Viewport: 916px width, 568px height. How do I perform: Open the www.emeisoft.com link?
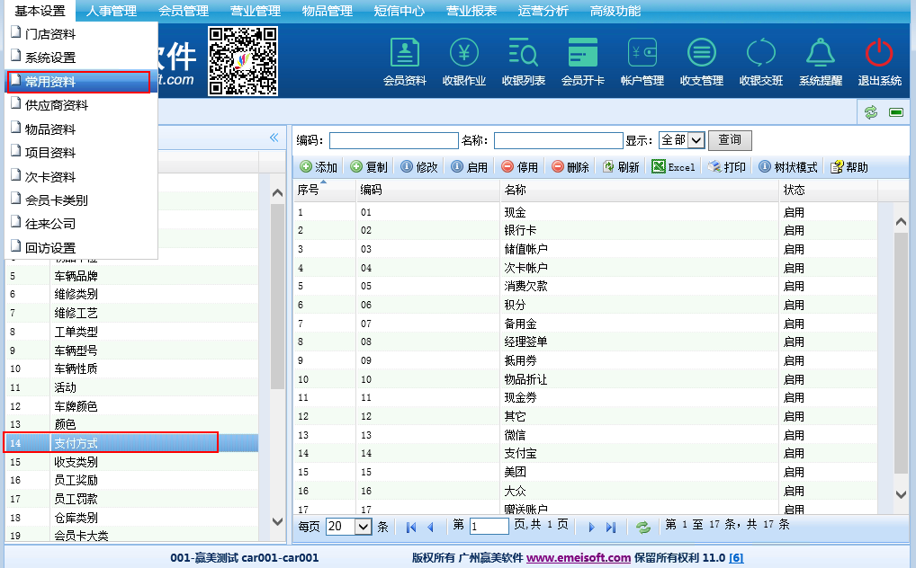click(x=579, y=557)
